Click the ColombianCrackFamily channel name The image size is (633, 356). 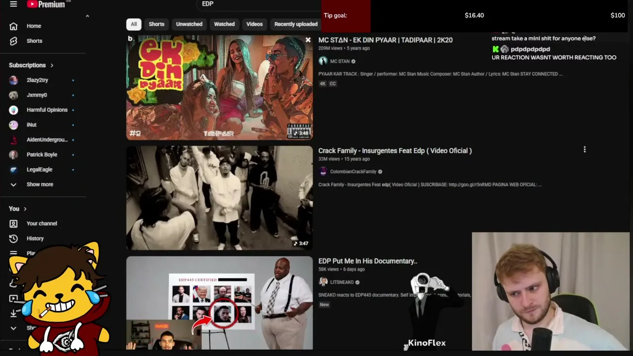point(353,172)
